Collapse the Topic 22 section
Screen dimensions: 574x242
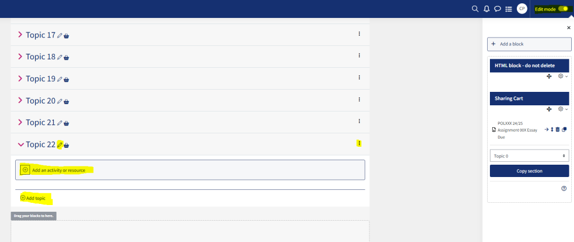pyautogui.click(x=21, y=145)
